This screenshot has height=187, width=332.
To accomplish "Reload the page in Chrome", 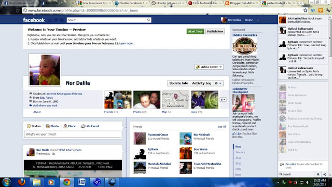I will point(18,10).
